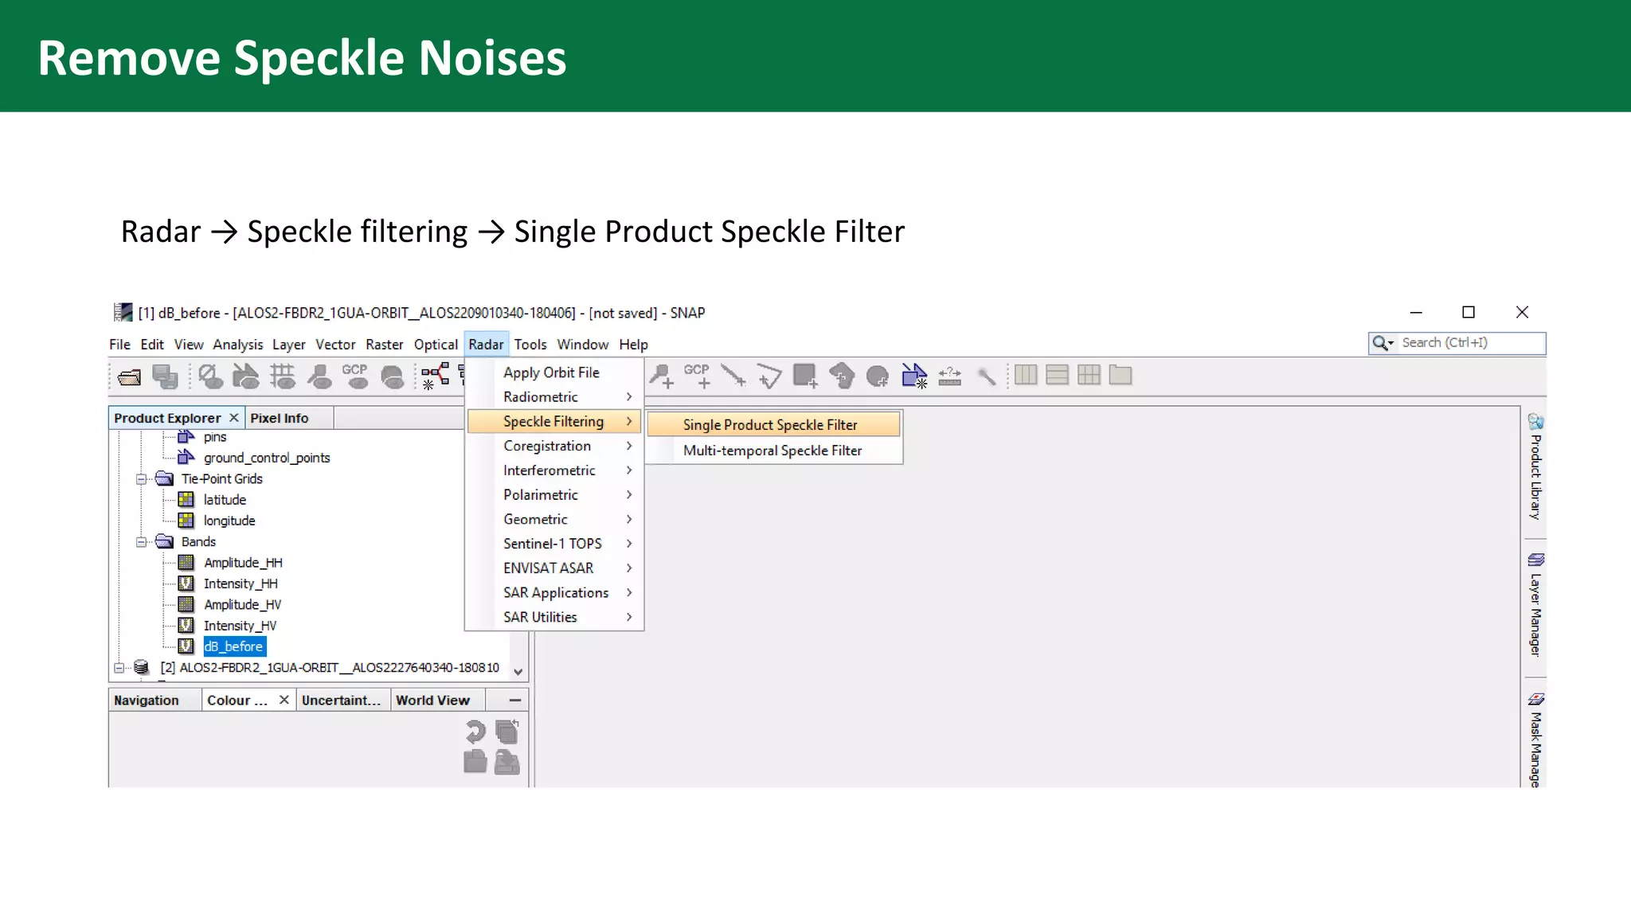This screenshot has width=1631, height=917.
Task: Expand the SAR Applications submenu
Action: tap(554, 593)
